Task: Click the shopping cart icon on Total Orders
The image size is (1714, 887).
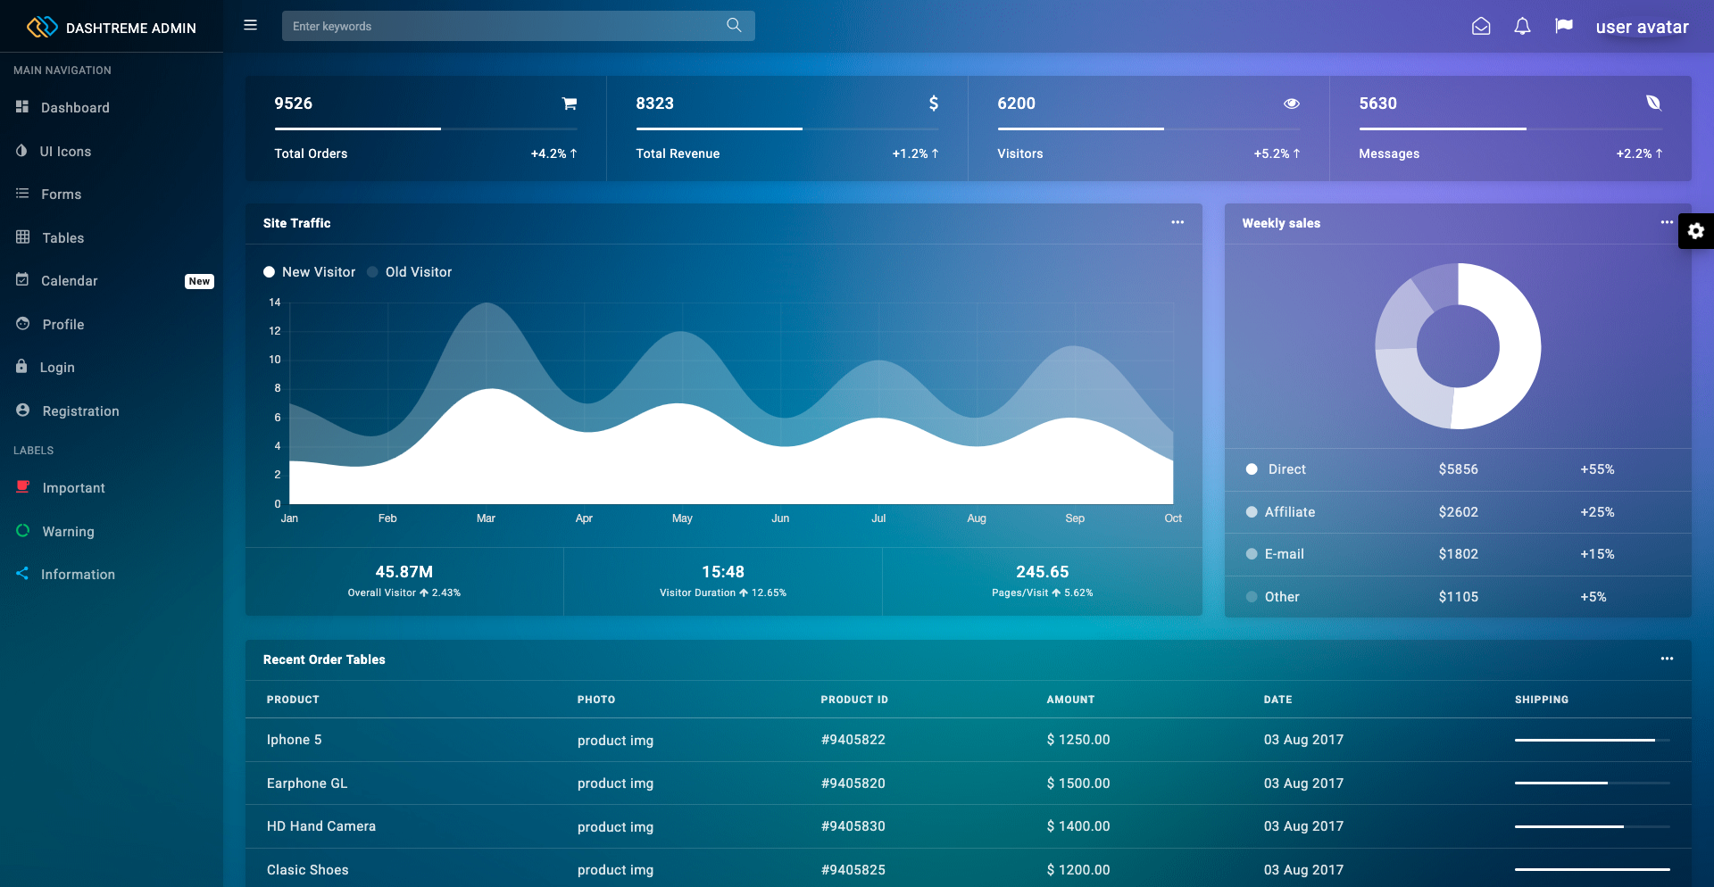Action: click(x=569, y=104)
